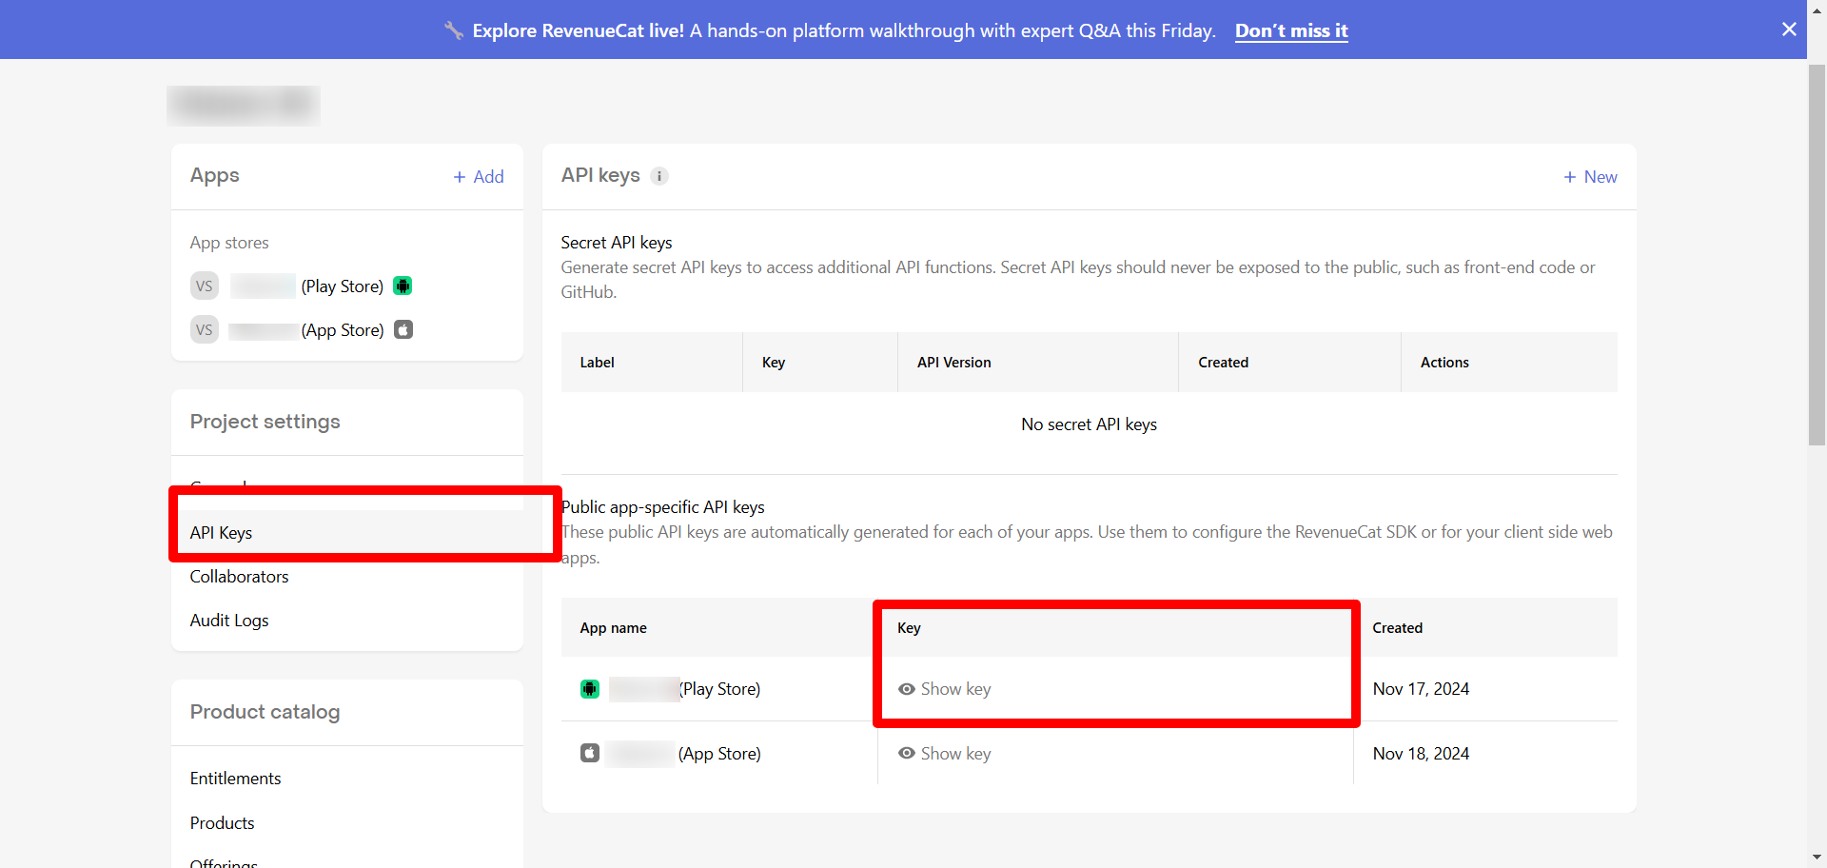
Task: Go to Products in Product catalog
Action: (x=222, y=823)
